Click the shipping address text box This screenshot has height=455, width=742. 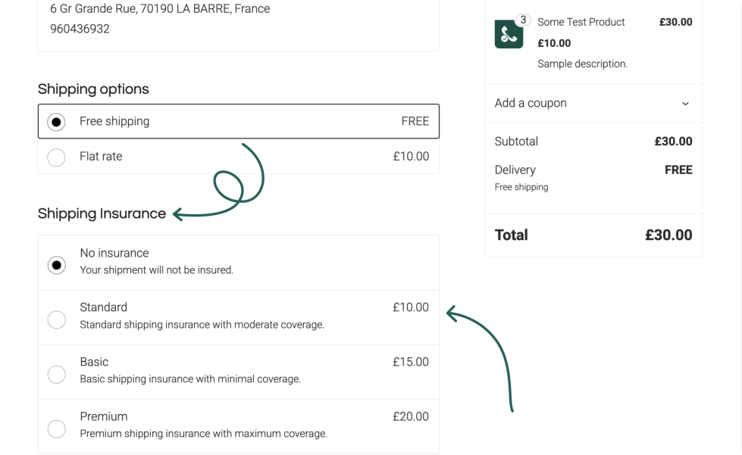pyautogui.click(x=238, y=23)
